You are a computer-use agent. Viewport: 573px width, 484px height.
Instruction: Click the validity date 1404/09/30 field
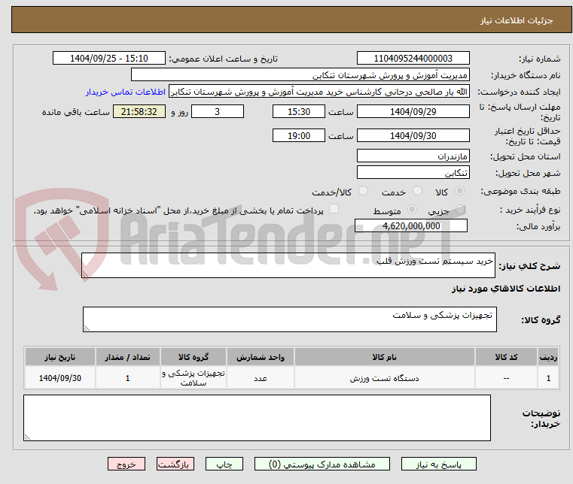coord(413,136)
